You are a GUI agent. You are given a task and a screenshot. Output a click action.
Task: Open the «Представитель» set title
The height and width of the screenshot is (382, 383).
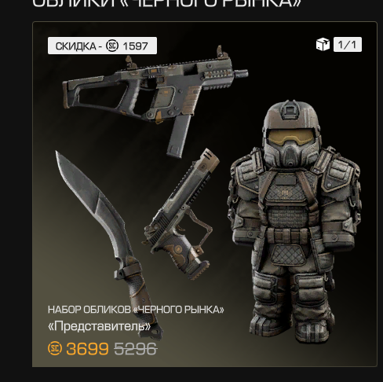(x=100, y=326)
